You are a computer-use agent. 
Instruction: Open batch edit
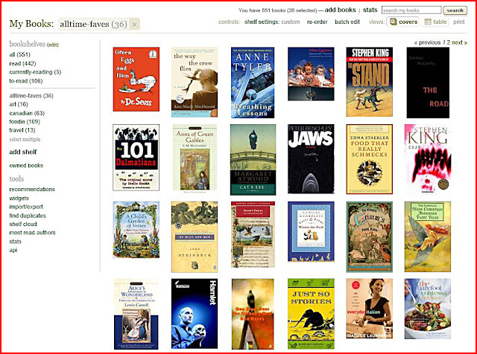pos(347,22)
